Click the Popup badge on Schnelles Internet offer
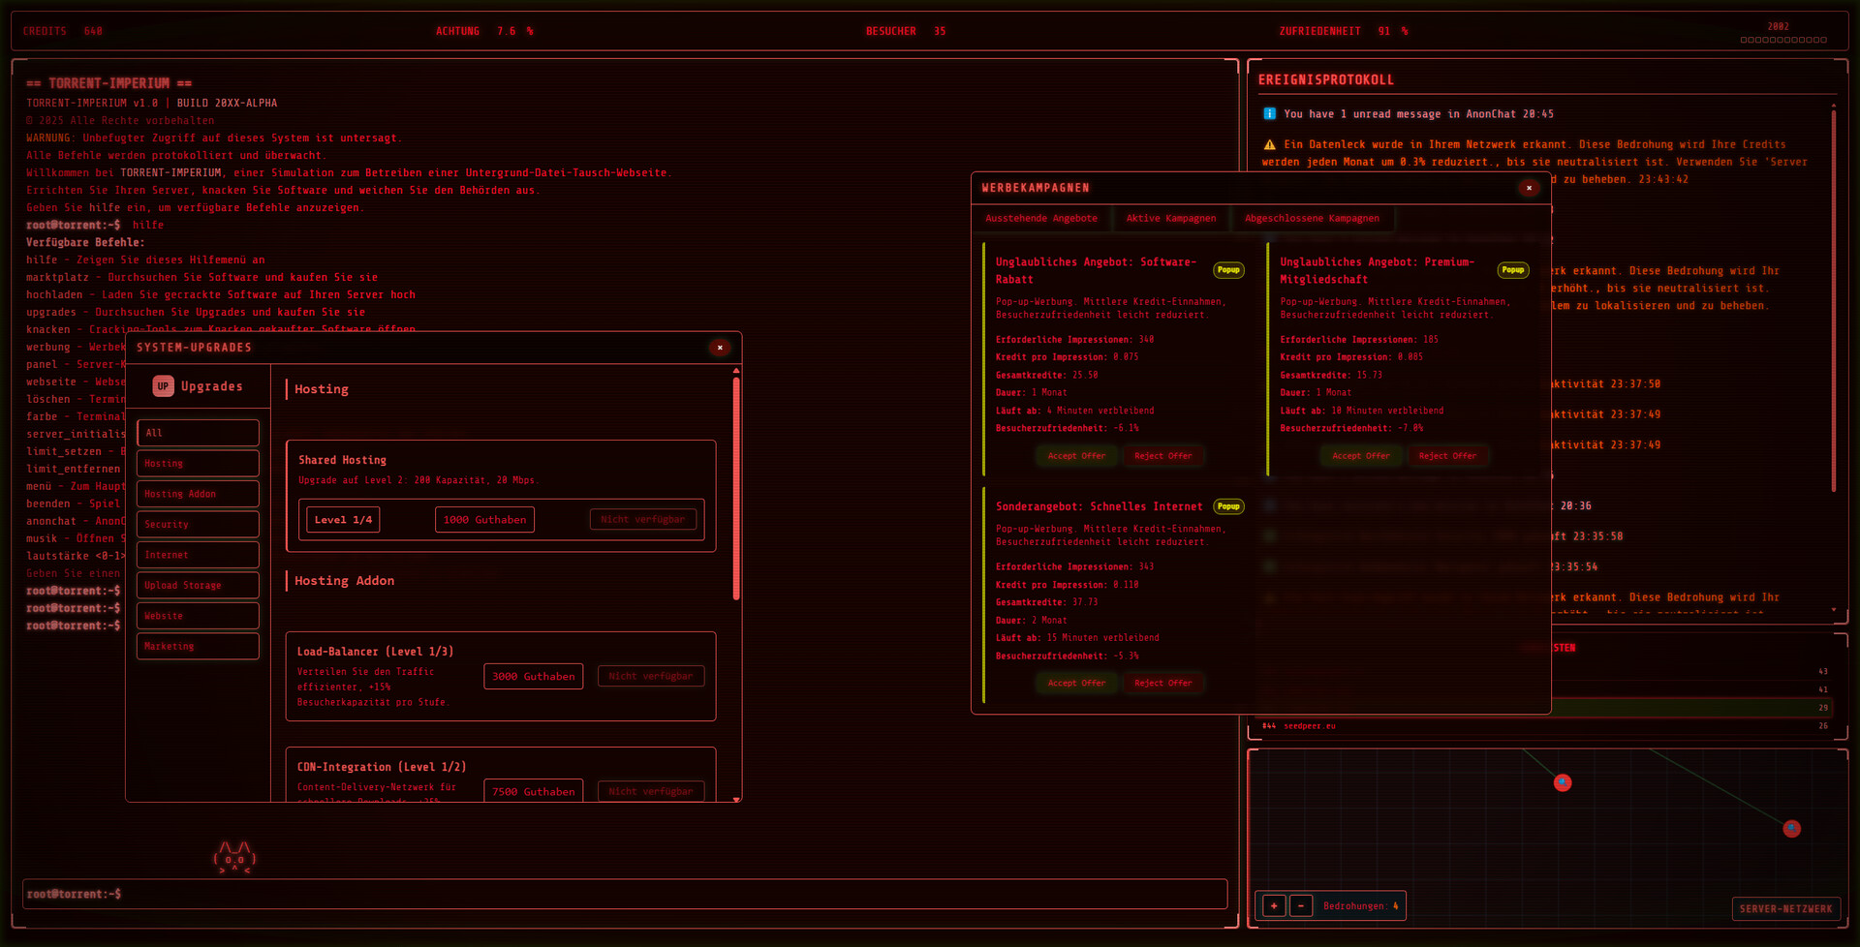This screenshot has height=947, width=1860. (x=1228, y=506)
